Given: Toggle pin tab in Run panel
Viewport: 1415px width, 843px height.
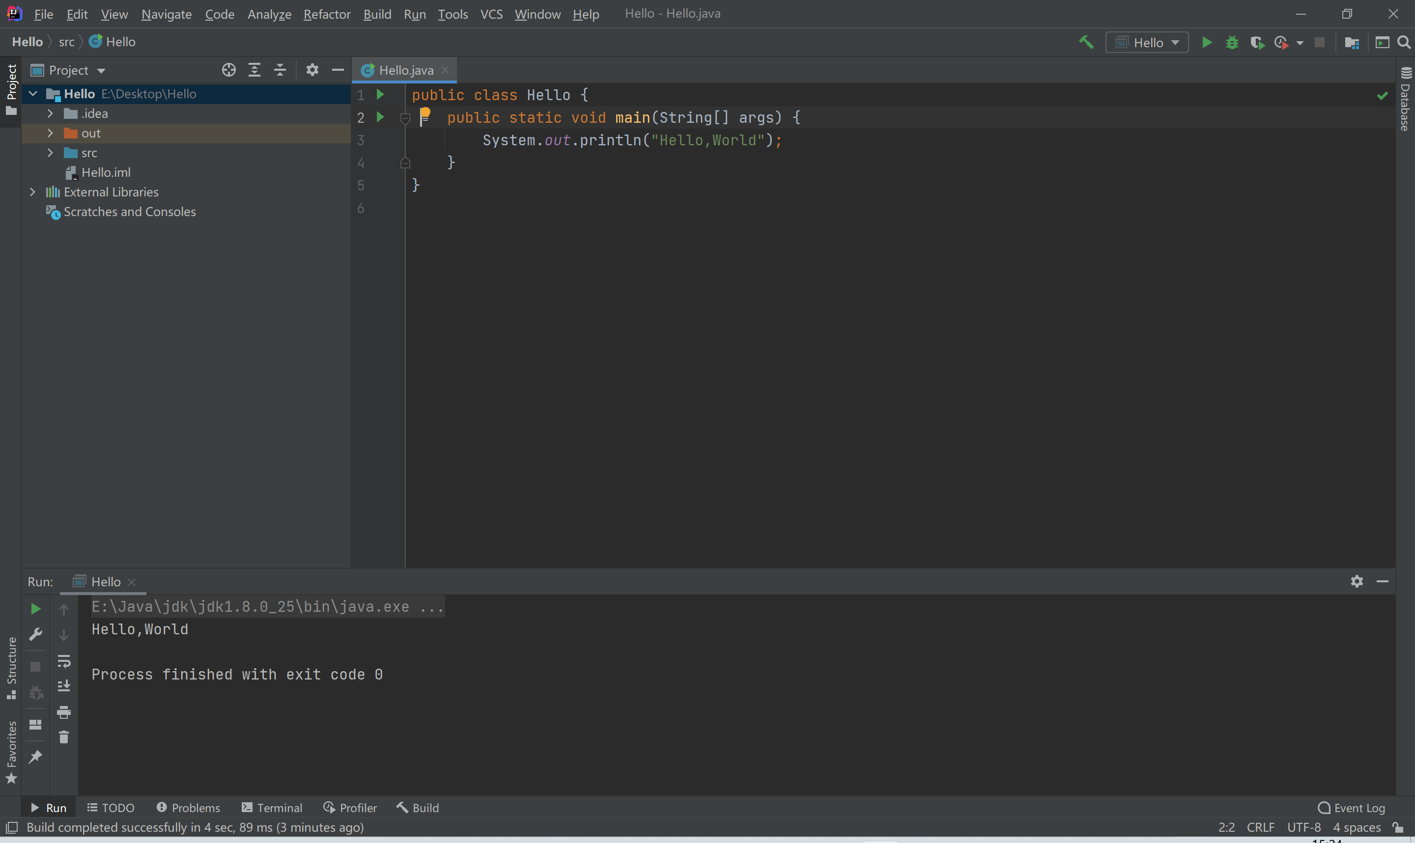Looking at the screenshot, I should tap(35, 757).
